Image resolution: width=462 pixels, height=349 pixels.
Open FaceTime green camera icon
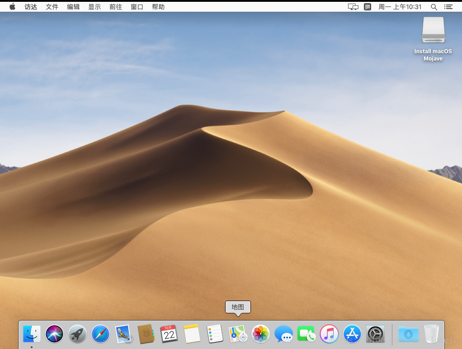click(306, 334)
